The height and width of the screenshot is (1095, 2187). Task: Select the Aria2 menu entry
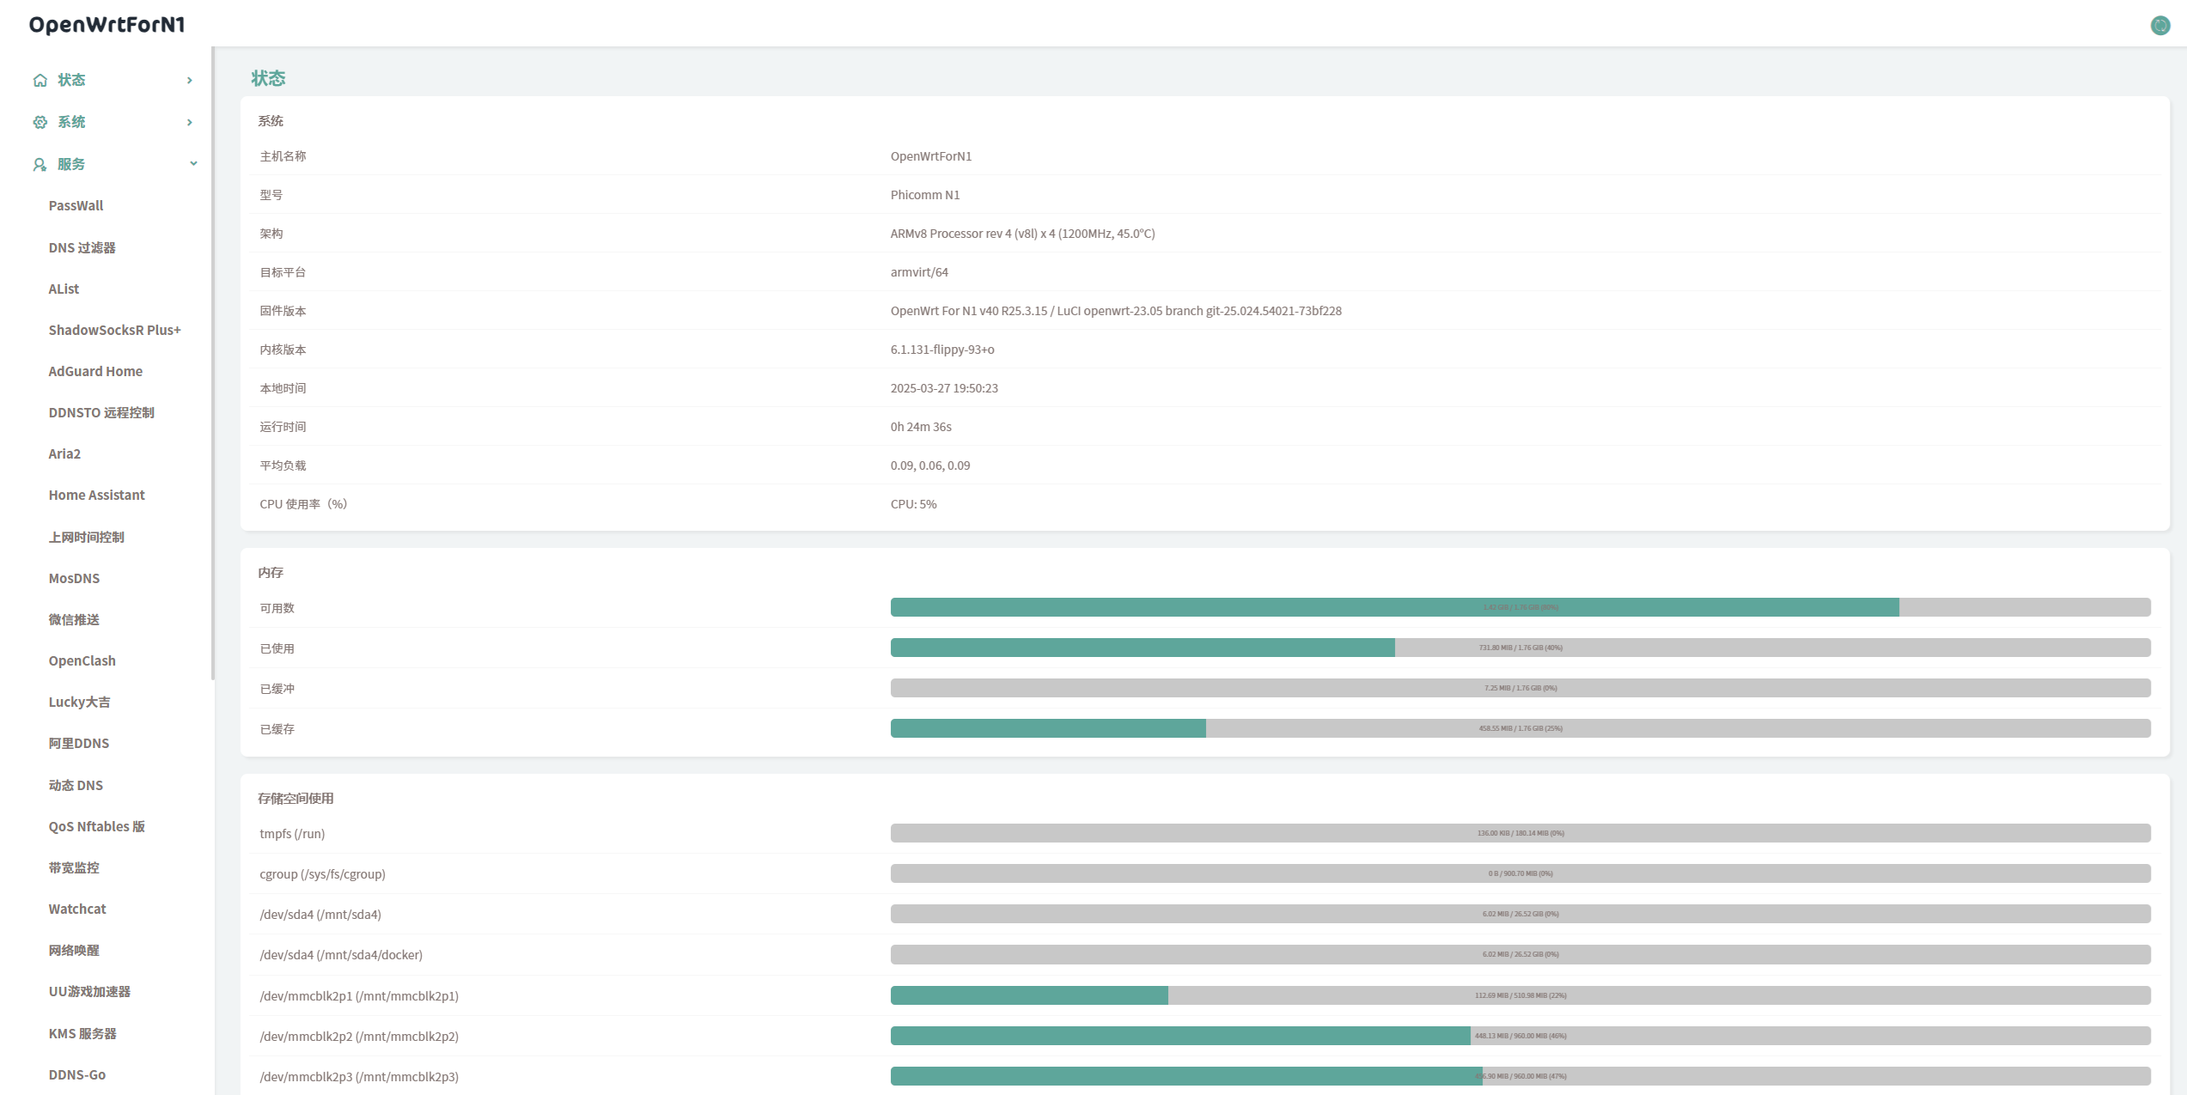coord(64,454)
